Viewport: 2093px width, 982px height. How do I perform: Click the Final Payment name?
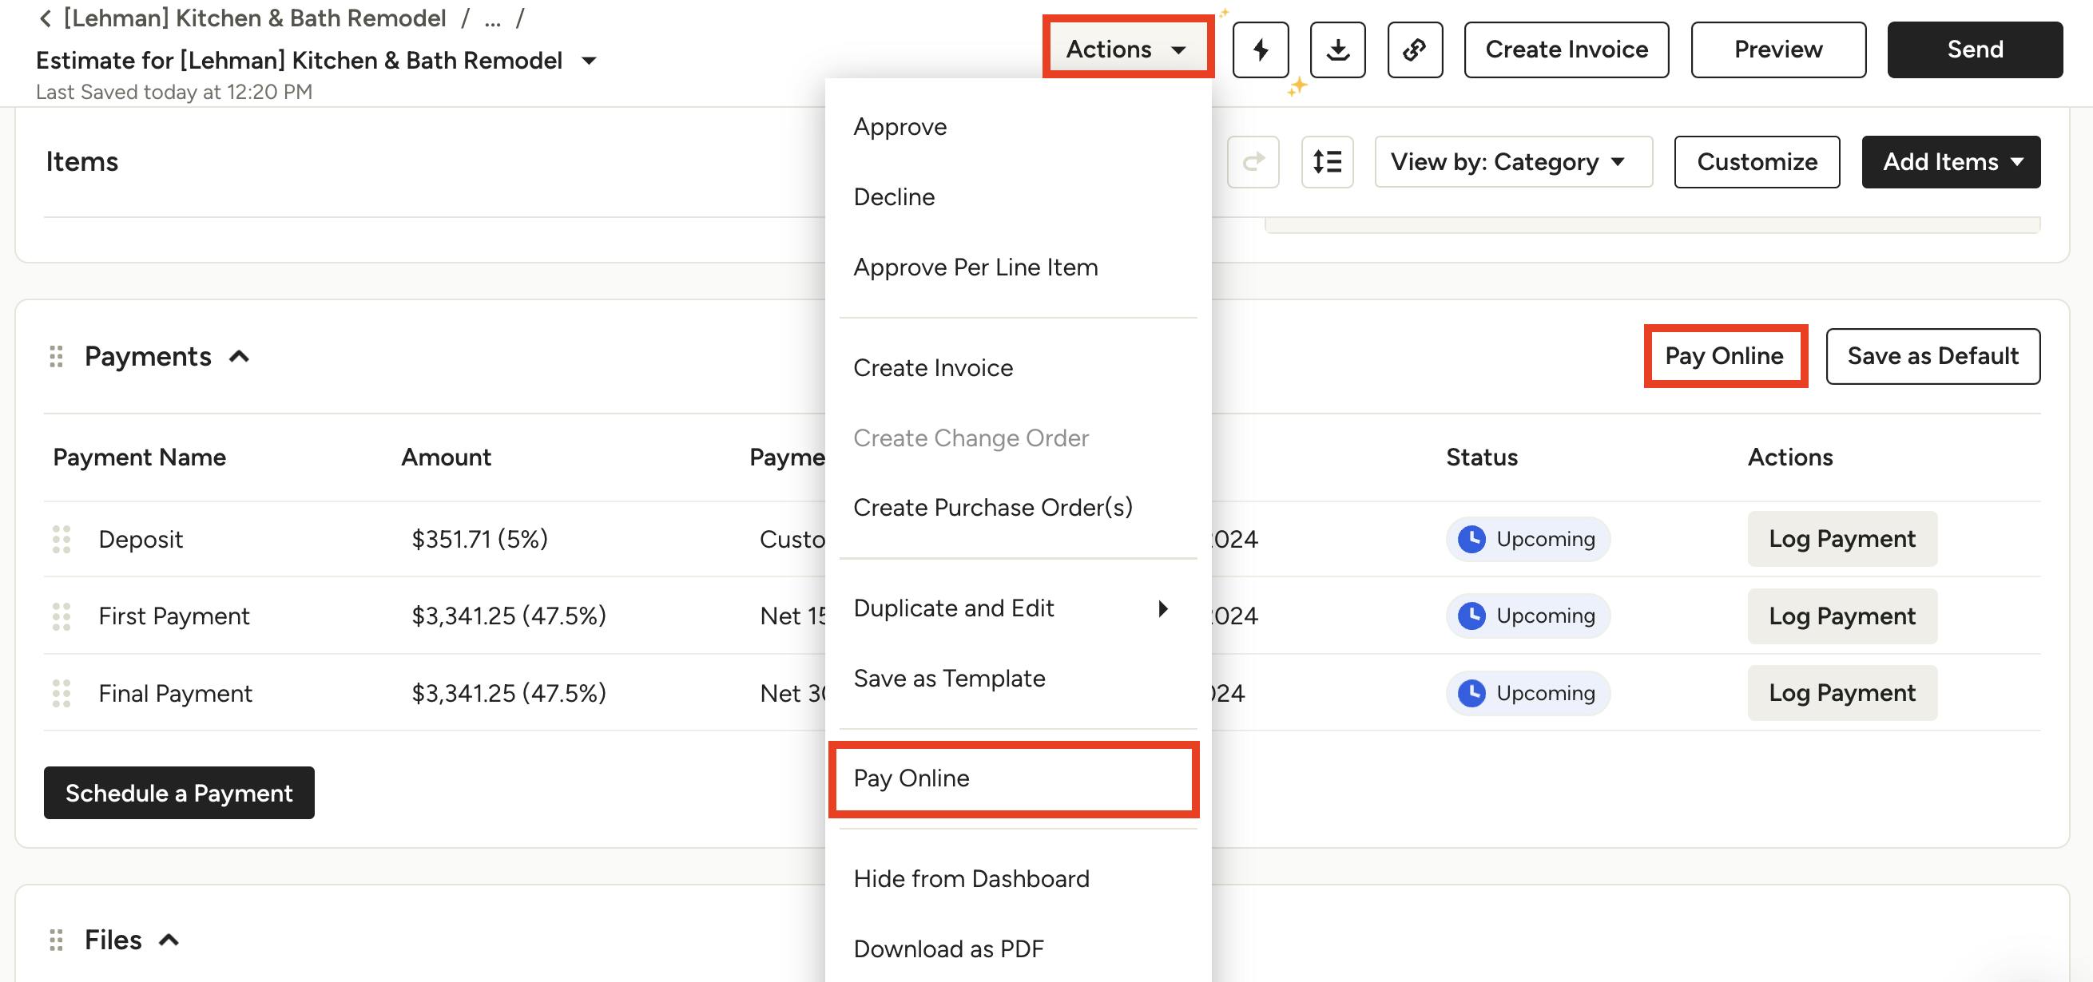[x=176, y=693]
